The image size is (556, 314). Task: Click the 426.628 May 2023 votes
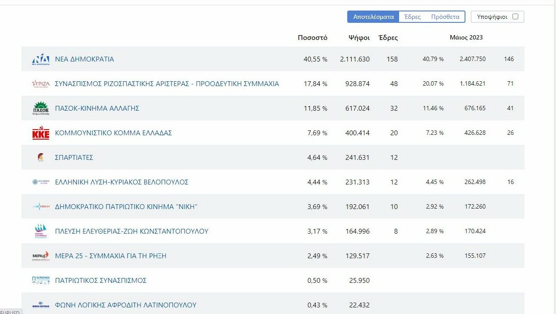475,133
